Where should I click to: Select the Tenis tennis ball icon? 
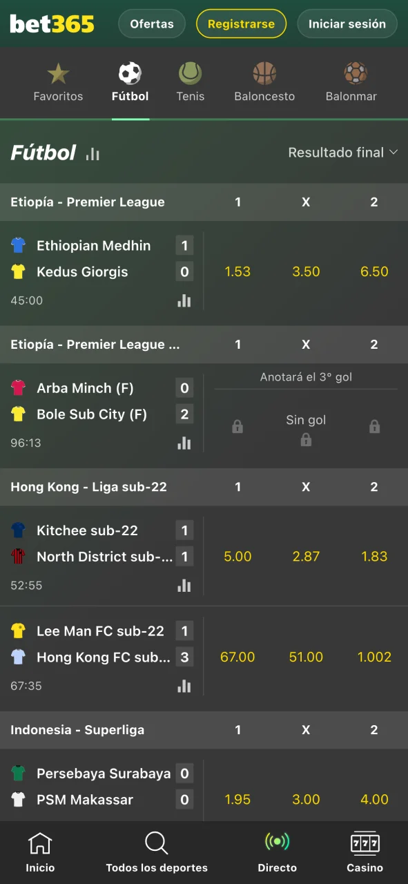[191, 73]
